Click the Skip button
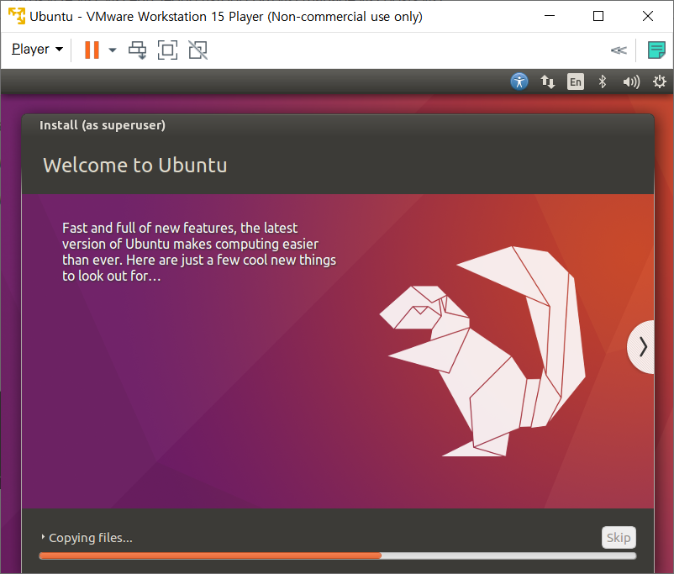The height and width of the screenshot is (574, 674). pos(619,537)
